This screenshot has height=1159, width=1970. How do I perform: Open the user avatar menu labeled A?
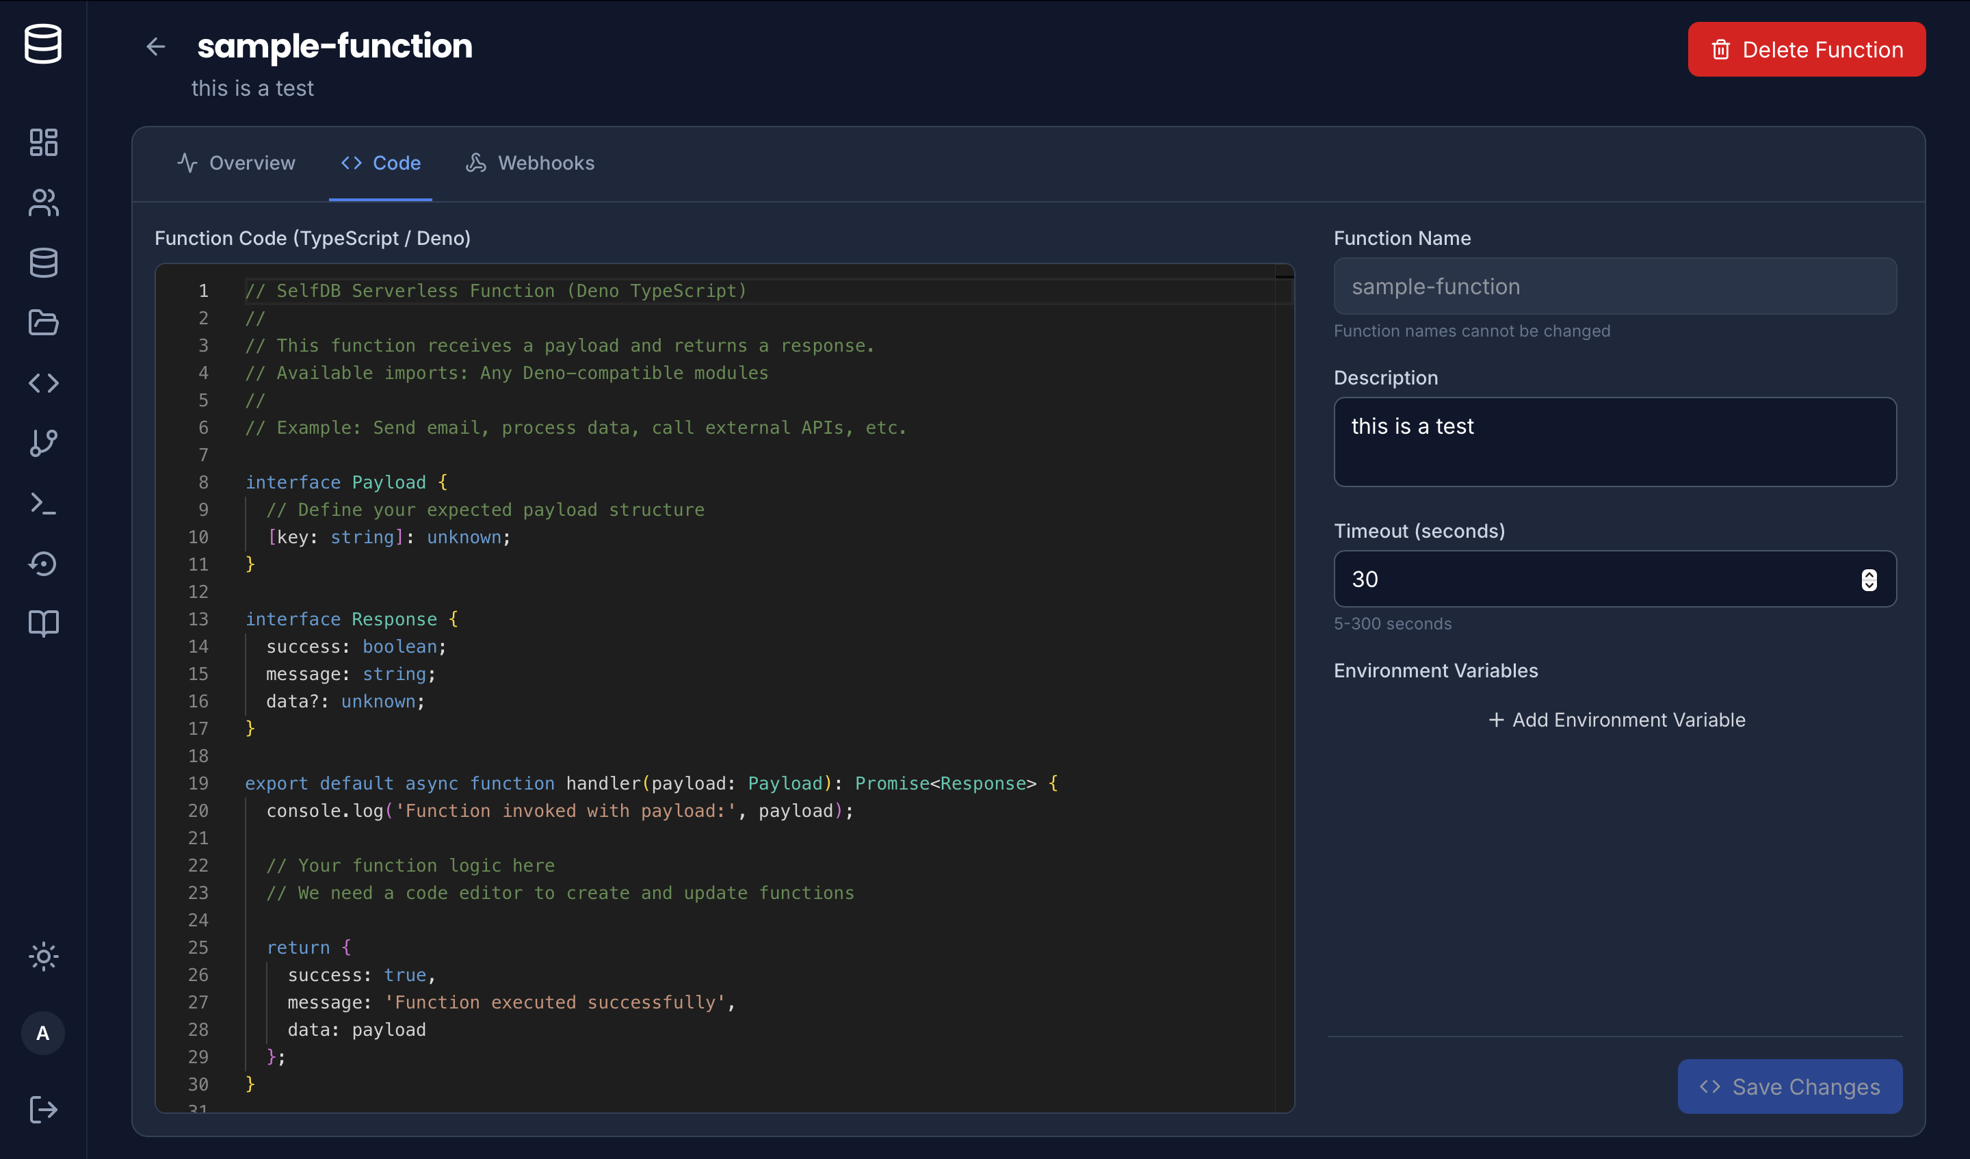[43, 1032]
